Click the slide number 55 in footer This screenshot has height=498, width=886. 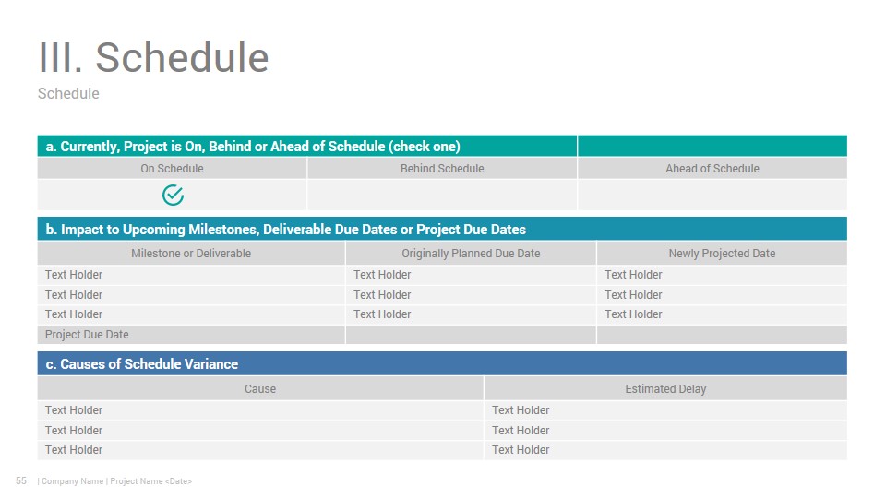coord(21,480)
